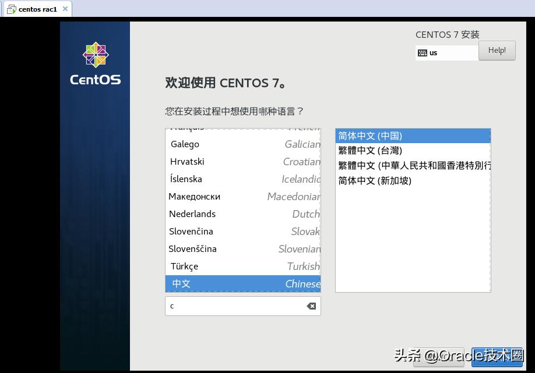The width and height of the screenshot is (535, 373).
Task: Click inside the language search field
Action: pos(239,305)
